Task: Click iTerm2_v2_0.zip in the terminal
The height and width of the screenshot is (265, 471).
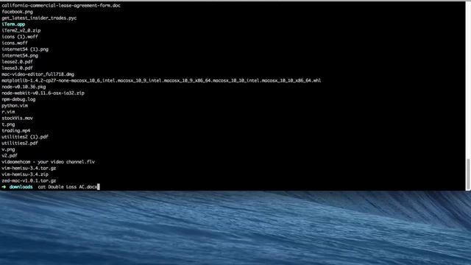Action: (x=21, y=31)
